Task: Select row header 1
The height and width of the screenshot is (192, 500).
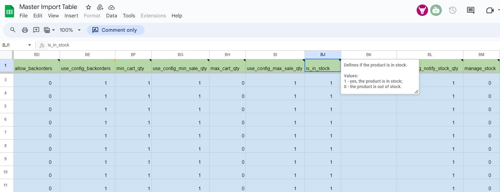Action: (x=6, y=65)
